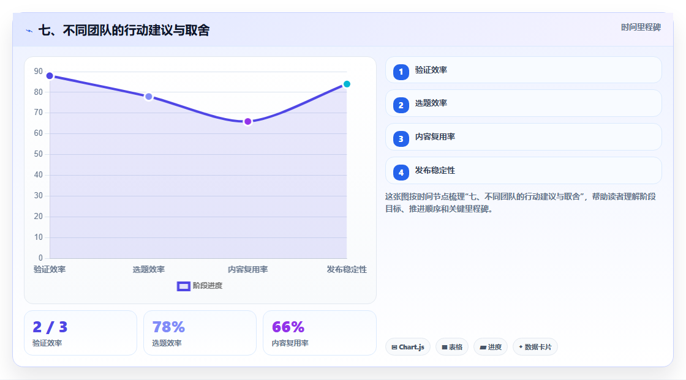
Task: Select the 数据卡片 tag
Action: [535, 347]
